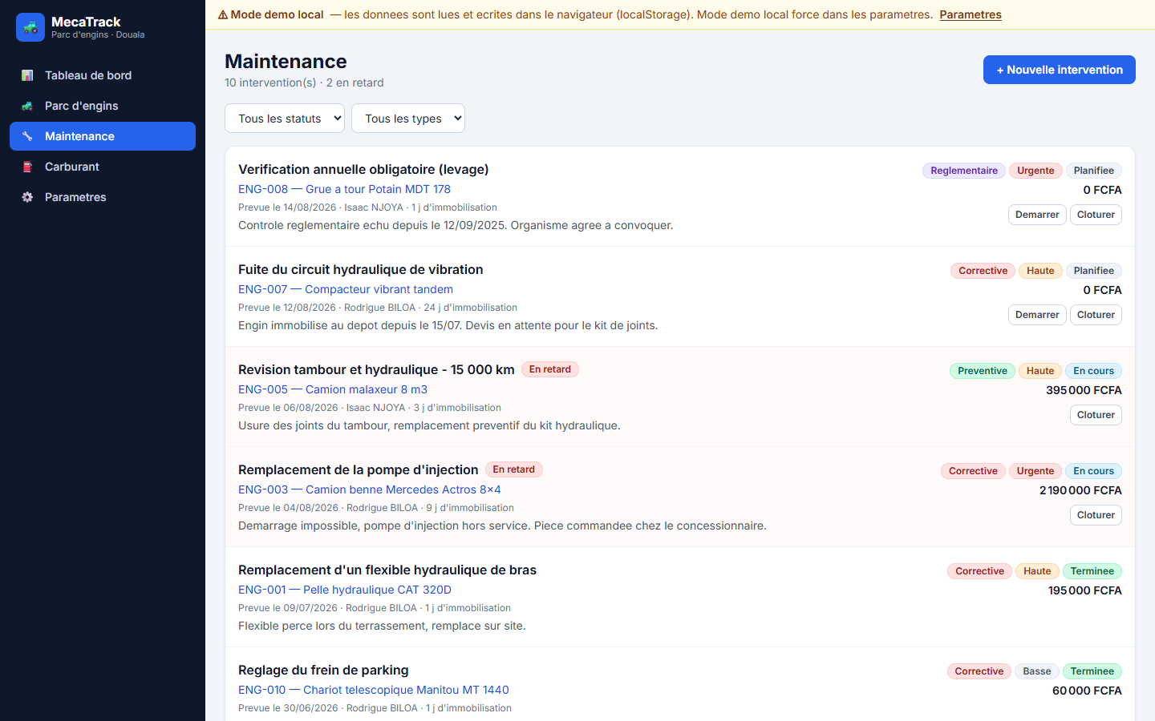Follow the Parametres link in banner

(x=971, y=14)
